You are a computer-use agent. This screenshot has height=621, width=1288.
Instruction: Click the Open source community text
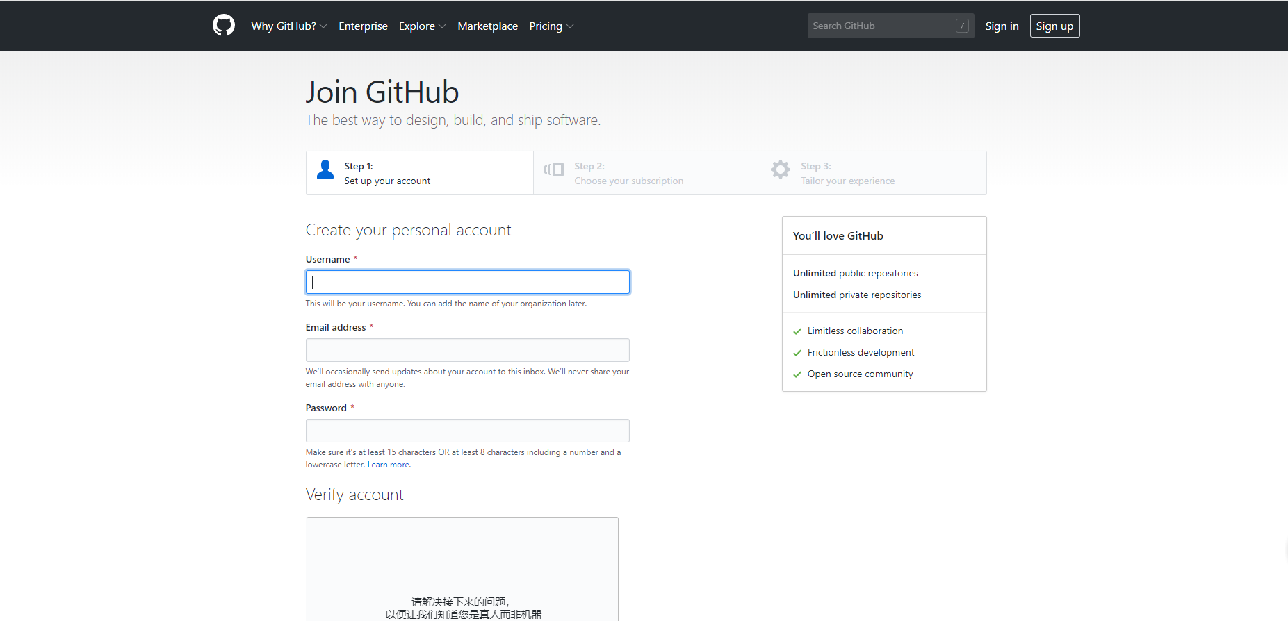tap(860, 374)
